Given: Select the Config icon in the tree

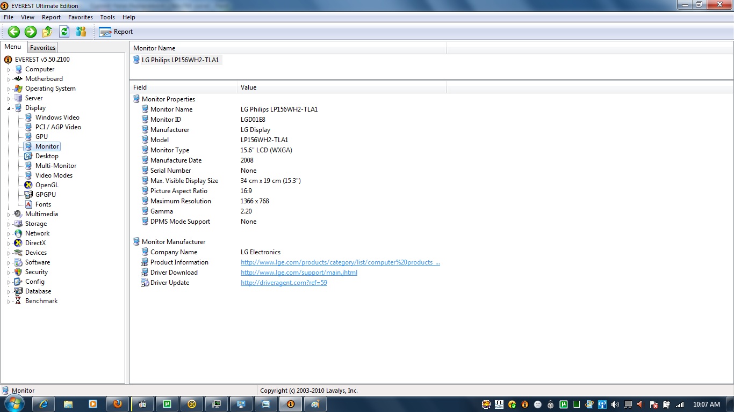Looking at the screenshot, I should tap(19, 282).
